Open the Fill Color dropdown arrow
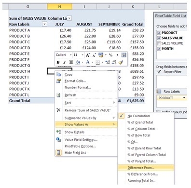 pos(82,62)
